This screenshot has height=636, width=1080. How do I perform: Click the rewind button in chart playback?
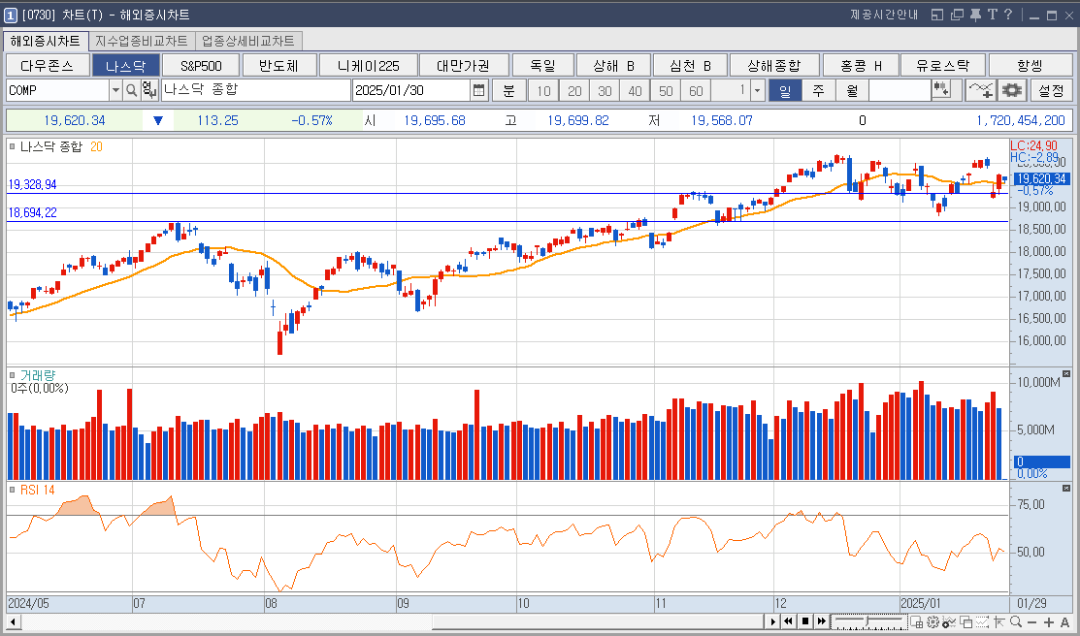[789, 621]
